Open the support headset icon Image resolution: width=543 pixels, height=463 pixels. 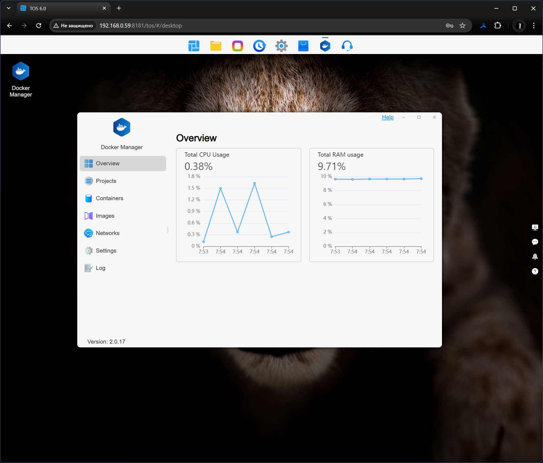point(347,46)
